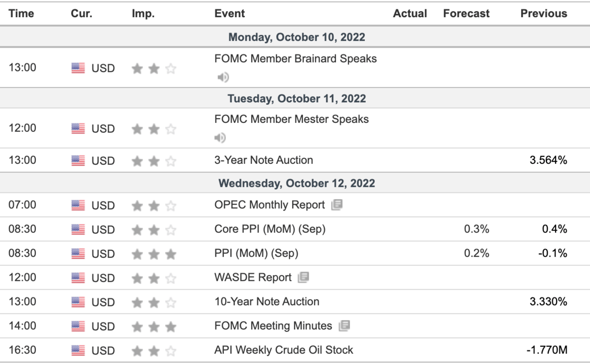Click speaker icon under Brainard Speaks event
Screen dimensions: 590x363
tap(223, 77)
